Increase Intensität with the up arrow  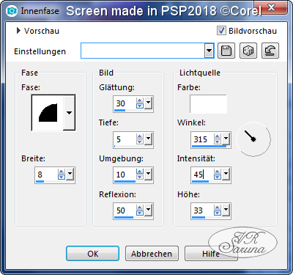coord(218,172)
